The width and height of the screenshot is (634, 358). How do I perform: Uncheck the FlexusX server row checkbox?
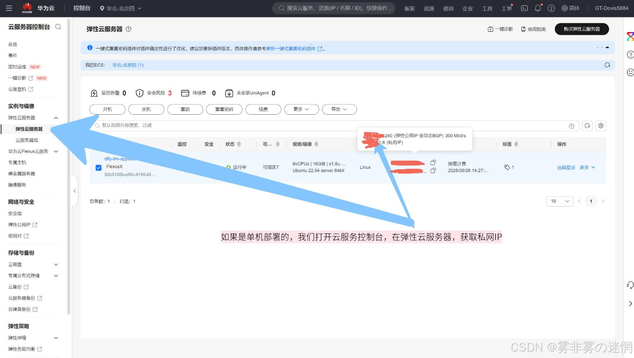(x=99, y=167)
